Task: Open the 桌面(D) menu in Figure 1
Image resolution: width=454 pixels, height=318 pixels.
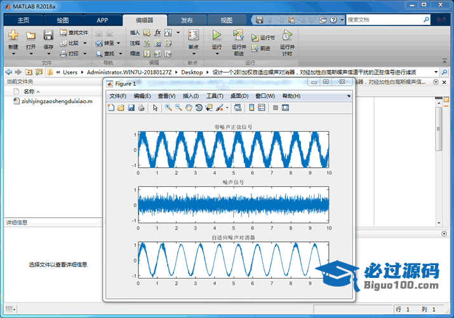Action: point(239,96)
